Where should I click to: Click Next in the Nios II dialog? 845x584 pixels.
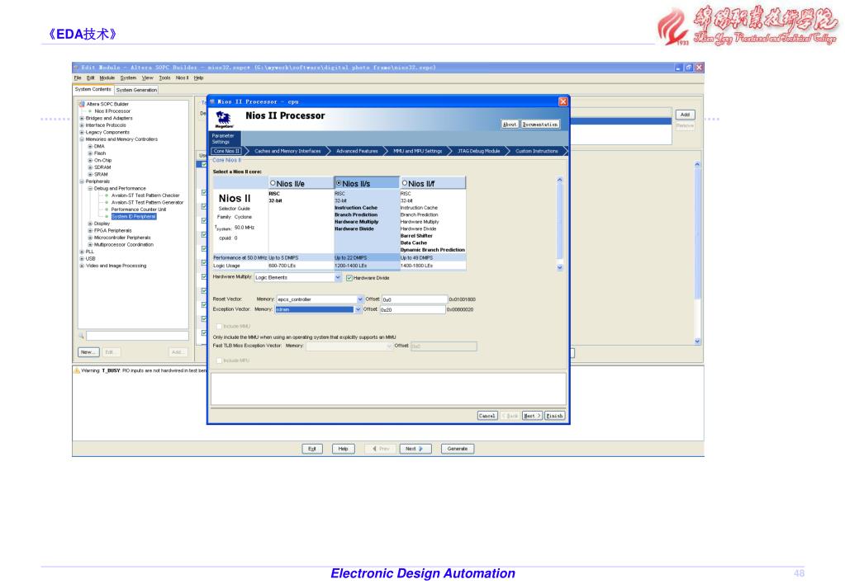click(532, 416)
